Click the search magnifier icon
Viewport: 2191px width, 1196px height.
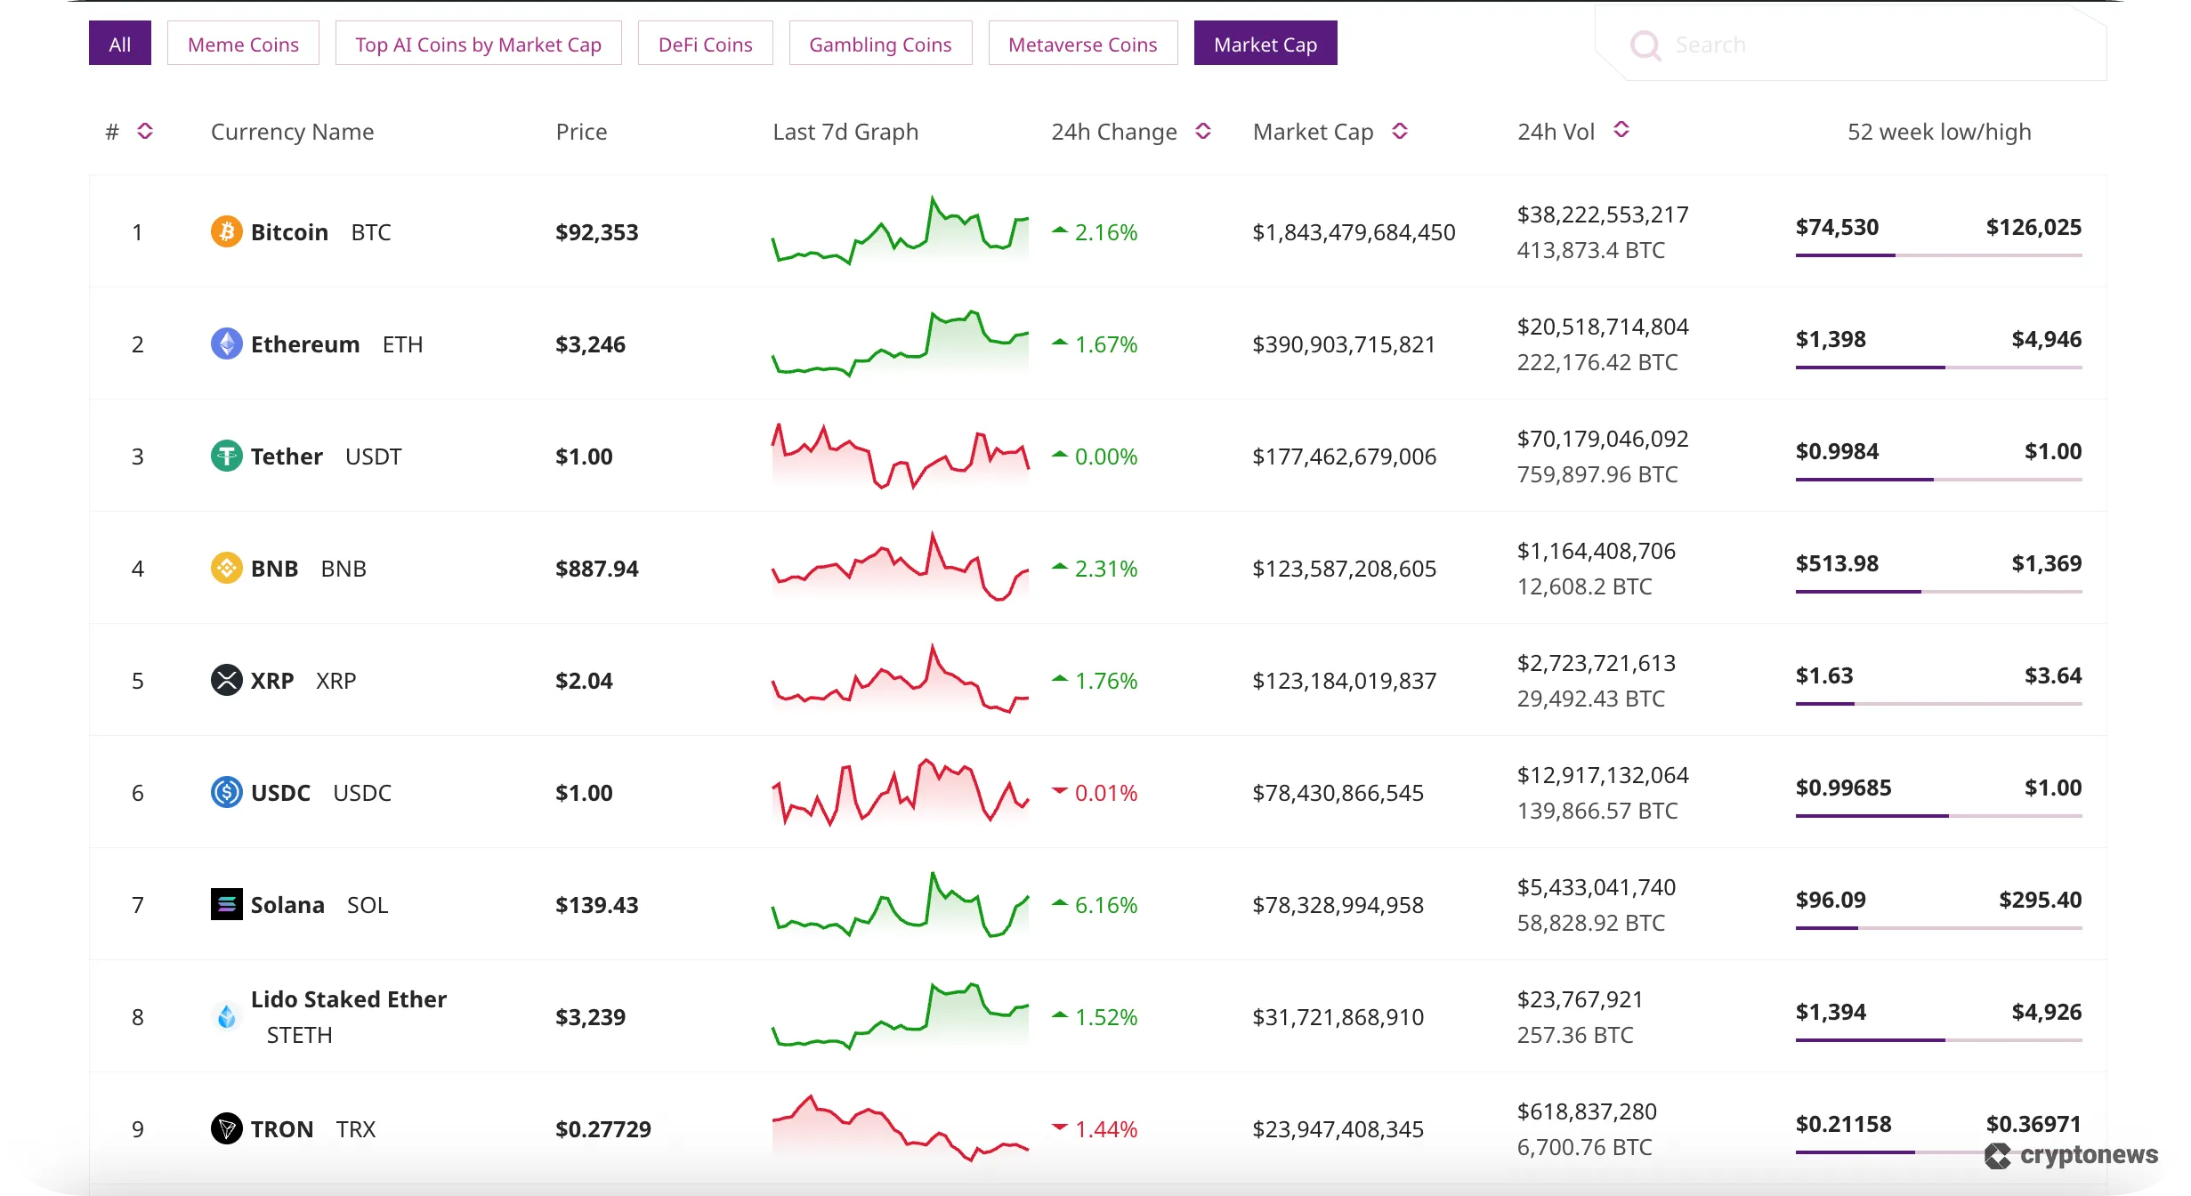1645,44
